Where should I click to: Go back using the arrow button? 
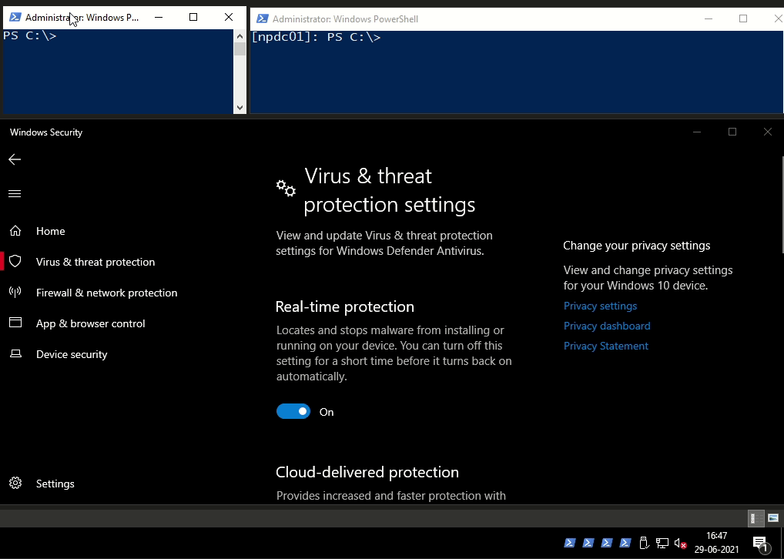coord(14,159)
